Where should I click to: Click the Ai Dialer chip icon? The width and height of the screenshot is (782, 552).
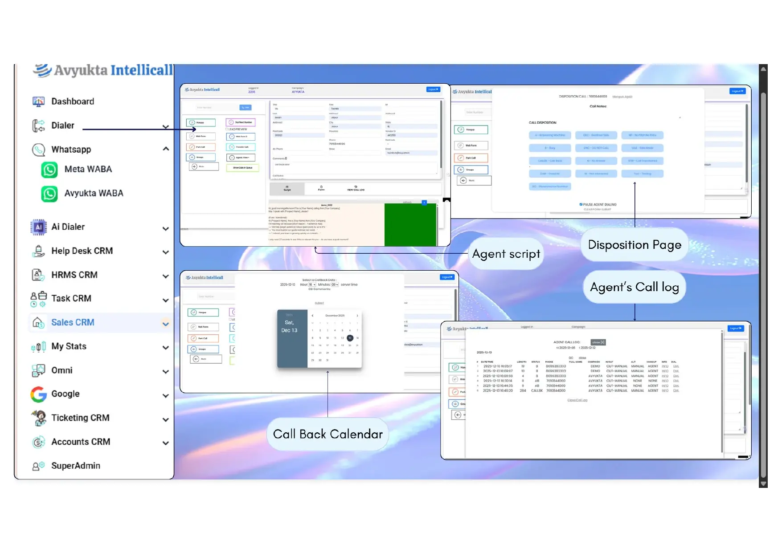pyautogui.click(x=38, y=227)
